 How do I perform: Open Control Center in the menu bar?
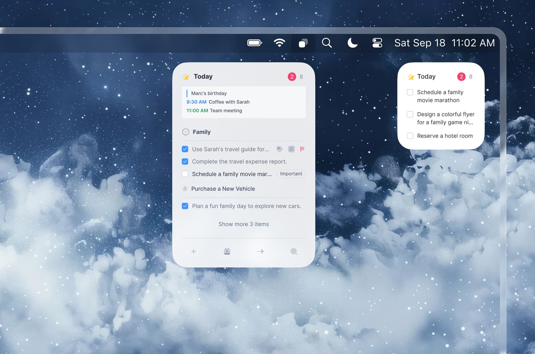[377, 43]
